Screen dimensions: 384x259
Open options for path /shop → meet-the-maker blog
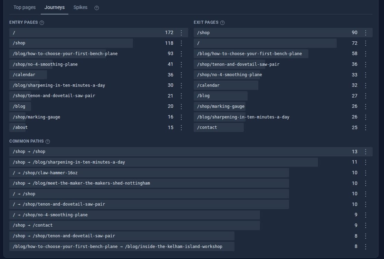pyautogui.click(x=366, y=183)
